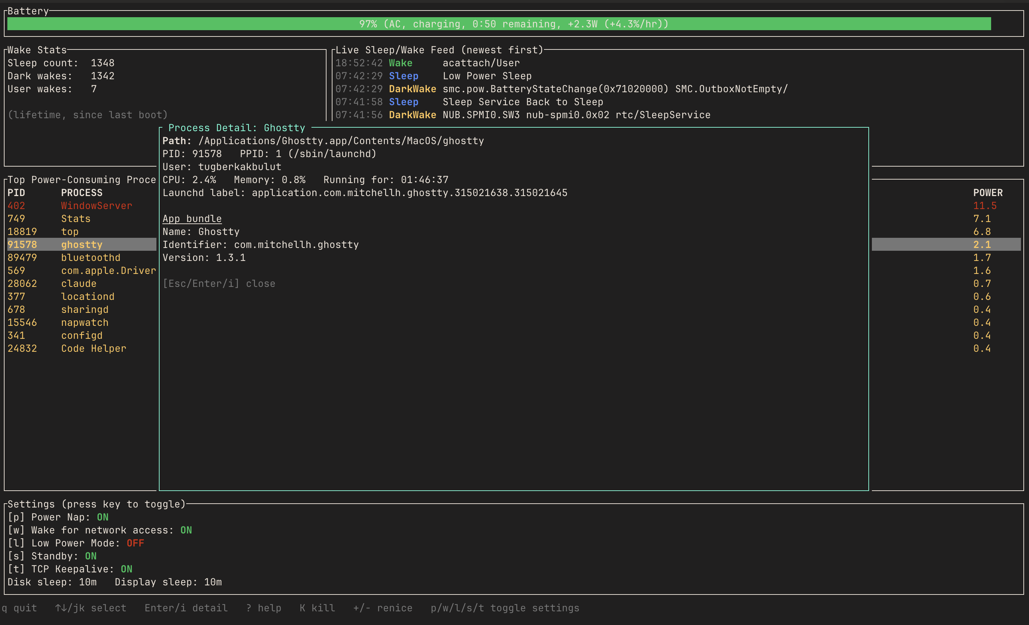Toggle the Standby setting
1029x625 pixels.
click(52, 556)
